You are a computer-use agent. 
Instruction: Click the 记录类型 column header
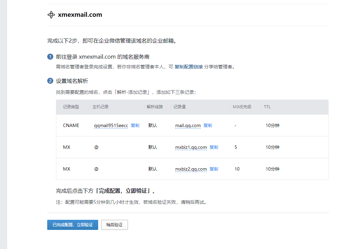pos(71,107)
